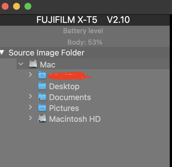
Task: Select Macintosh HD in the tree
Action: coord(75,119)
